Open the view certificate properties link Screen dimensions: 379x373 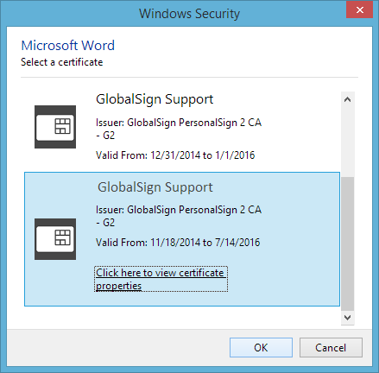pos(161,279)
